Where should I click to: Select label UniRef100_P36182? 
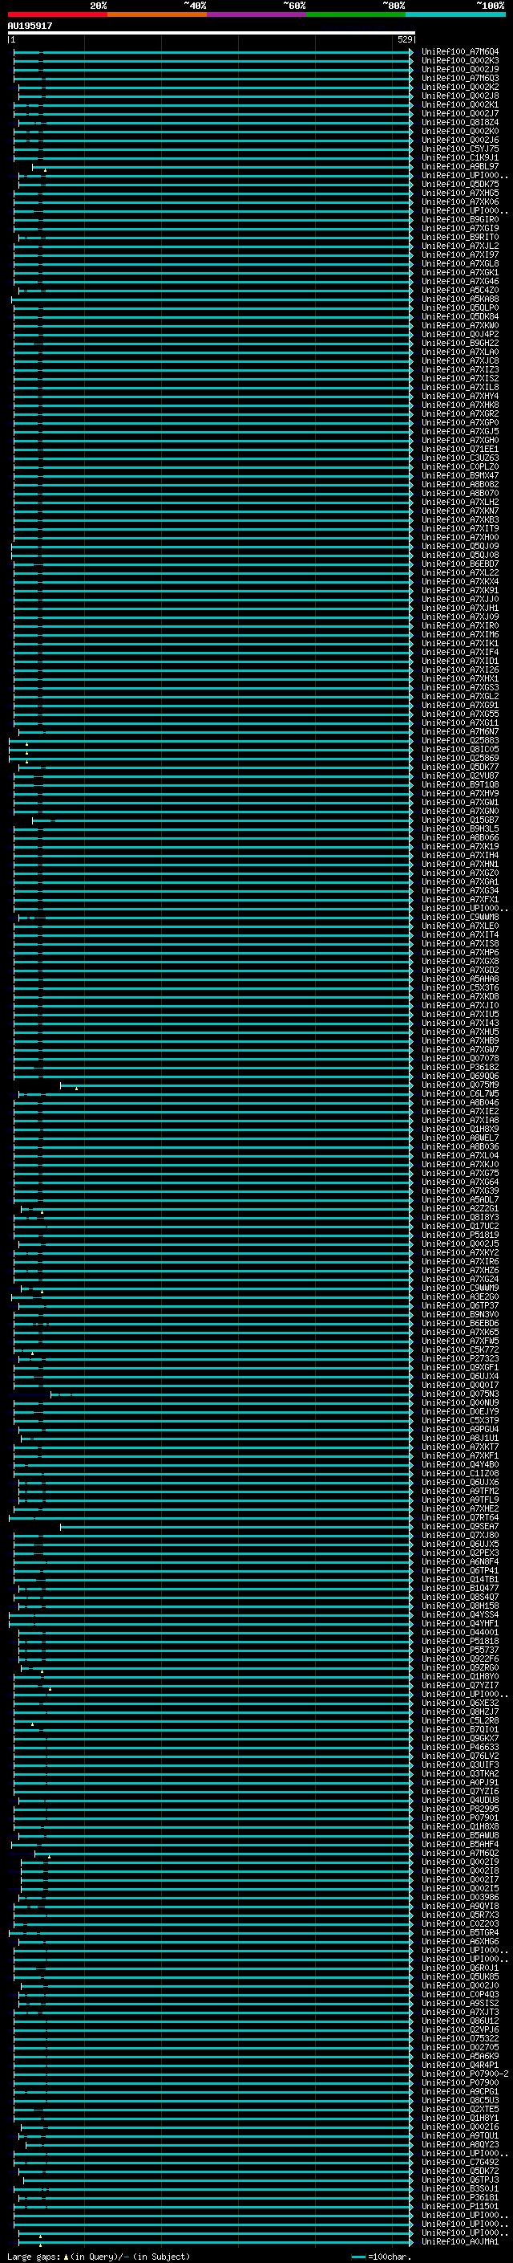click(x=460, y=1067)
